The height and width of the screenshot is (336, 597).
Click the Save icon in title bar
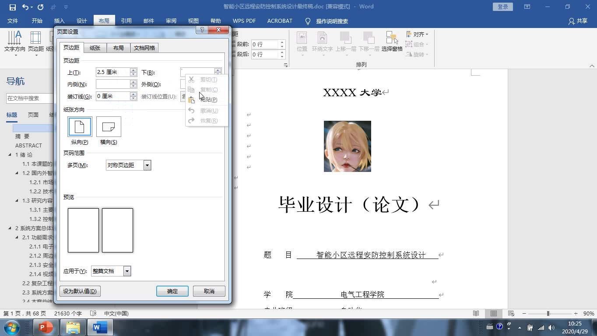pyautogui.click(x=12, y=7)
